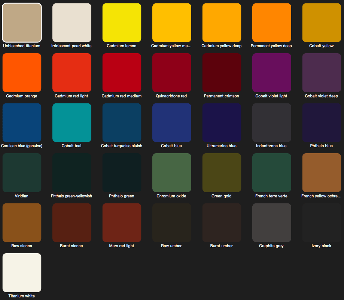Pick the Cobalt violet light swatch

point(272,73)
